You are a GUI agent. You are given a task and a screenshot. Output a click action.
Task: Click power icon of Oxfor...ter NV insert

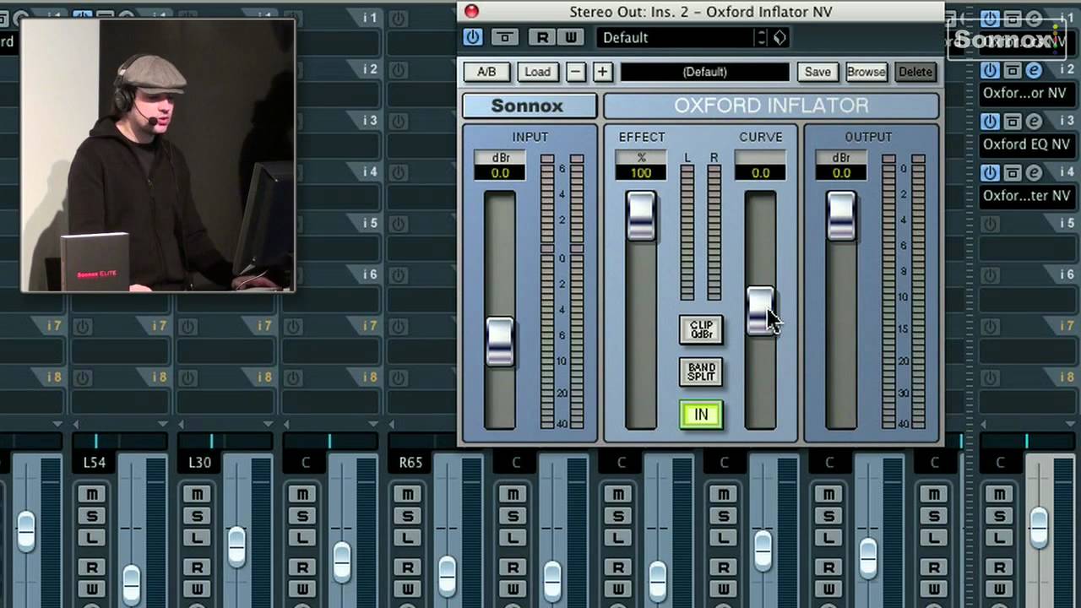click(x=991, y=173)
